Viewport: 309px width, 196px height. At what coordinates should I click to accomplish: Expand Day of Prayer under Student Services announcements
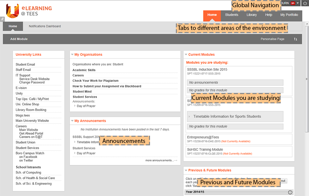pyautogui.click(x=75, y=153)
